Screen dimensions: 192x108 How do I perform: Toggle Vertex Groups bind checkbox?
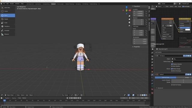[x=172, y=69]
